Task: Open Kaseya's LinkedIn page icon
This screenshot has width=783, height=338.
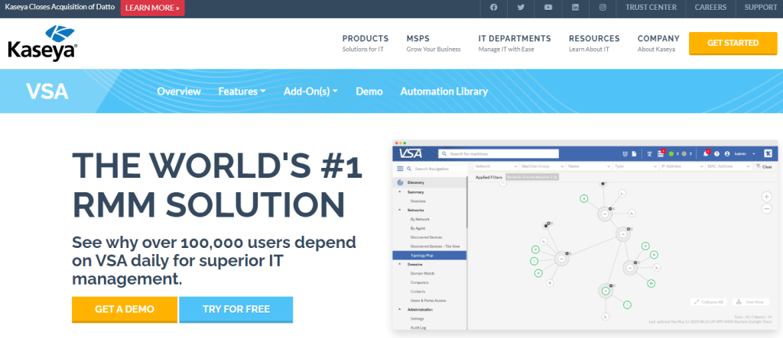Action: (575, 8)
